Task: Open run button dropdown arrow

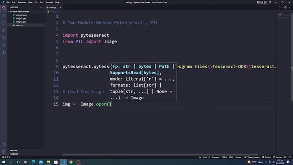Action: [282, 7]
